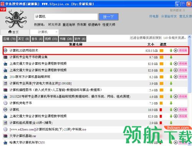This screenshot has width=192, height=146.
Task: Open result 计算机专业电子书收藏合集
Action: pos(28,57)
